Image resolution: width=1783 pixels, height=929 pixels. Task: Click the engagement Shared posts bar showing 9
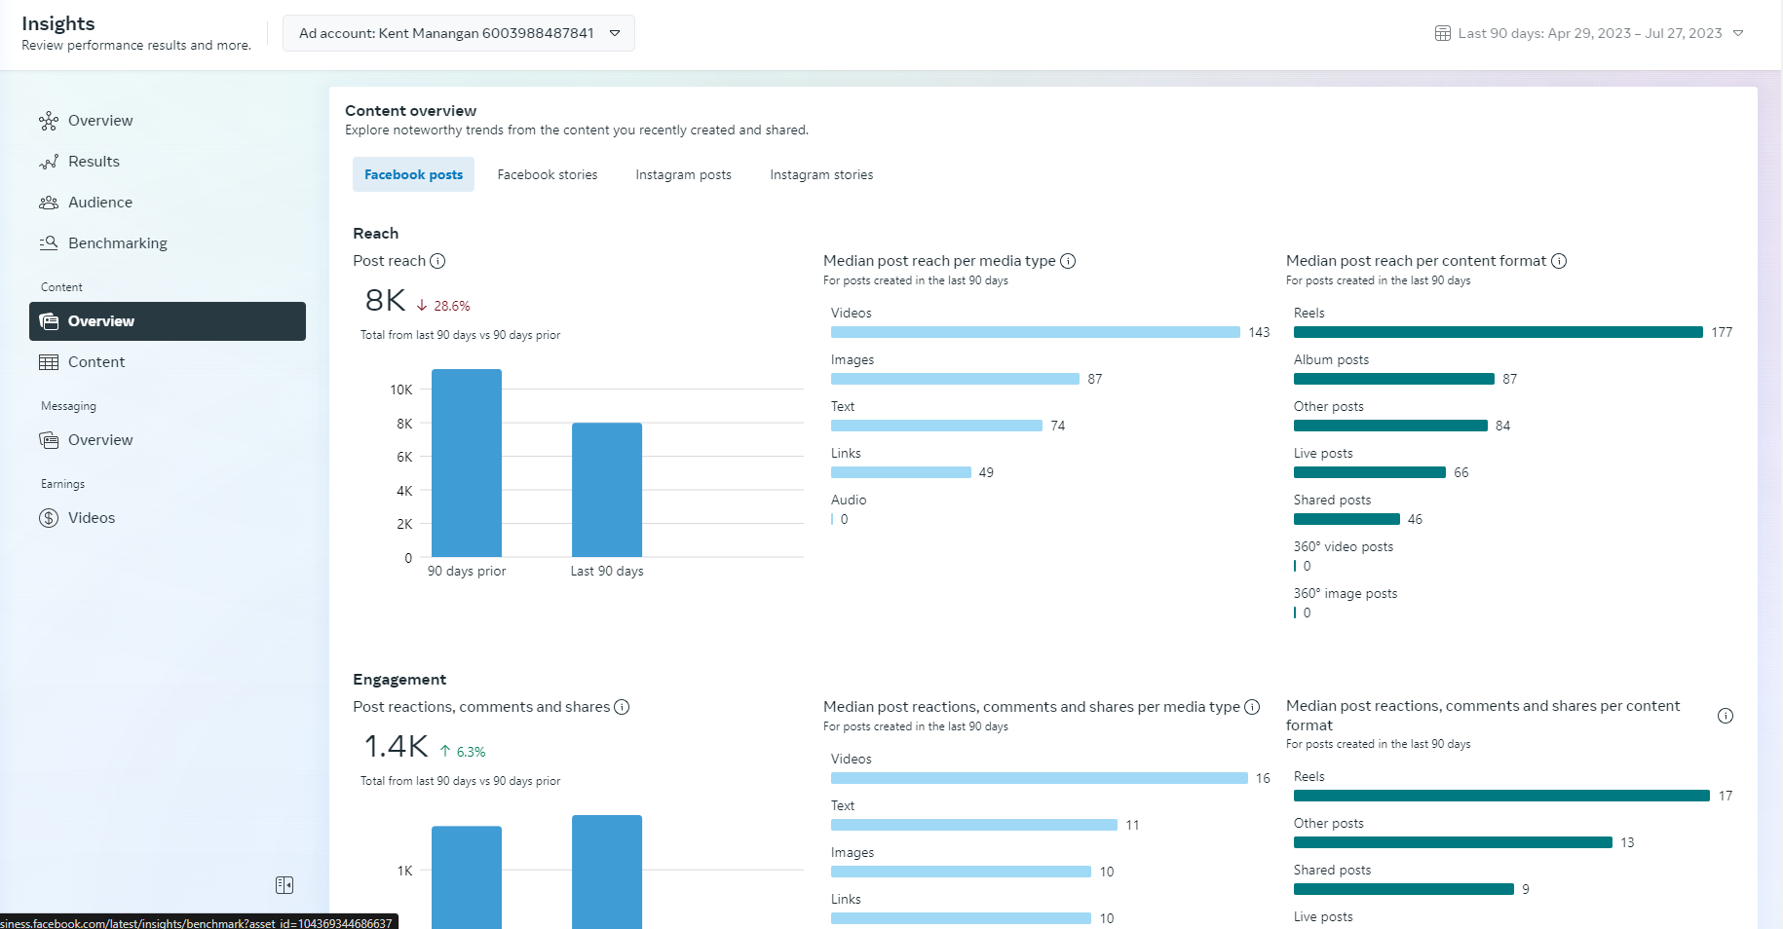pos(1403,889)
